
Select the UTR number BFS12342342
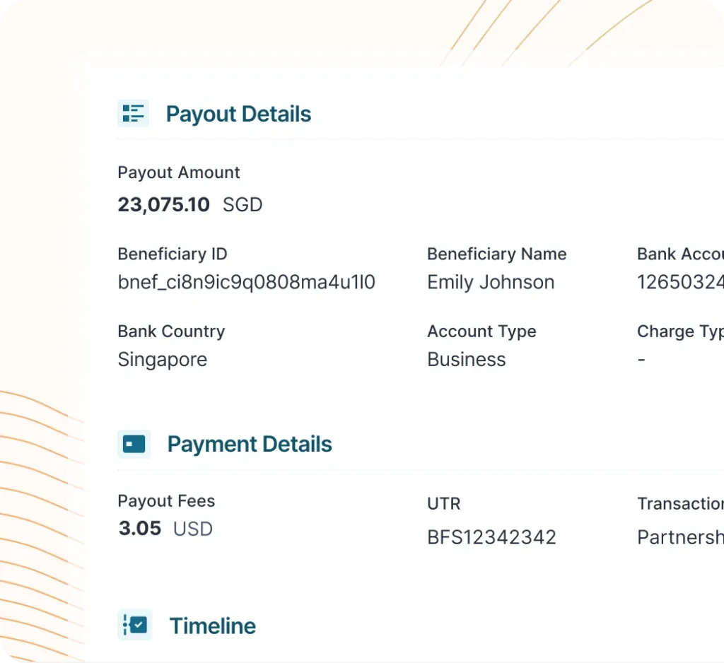[491, 537]
